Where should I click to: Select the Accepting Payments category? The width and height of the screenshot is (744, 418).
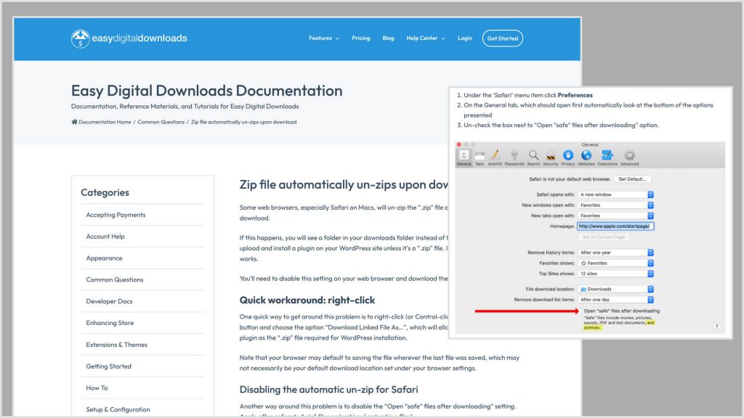point(116,215)
